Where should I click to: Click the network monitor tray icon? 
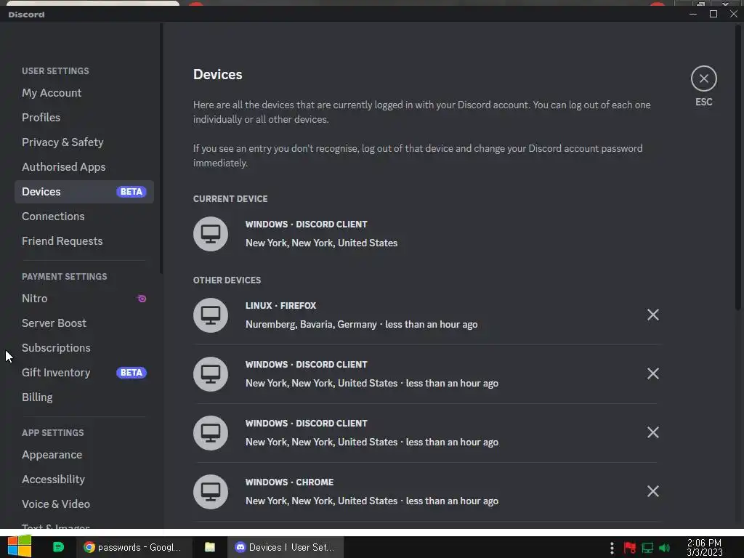[647, 548]
